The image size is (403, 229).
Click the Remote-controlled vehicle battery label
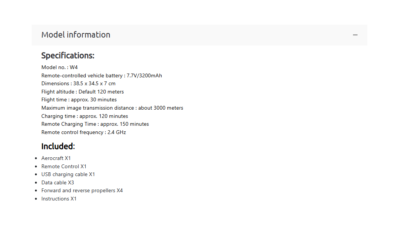82,75
